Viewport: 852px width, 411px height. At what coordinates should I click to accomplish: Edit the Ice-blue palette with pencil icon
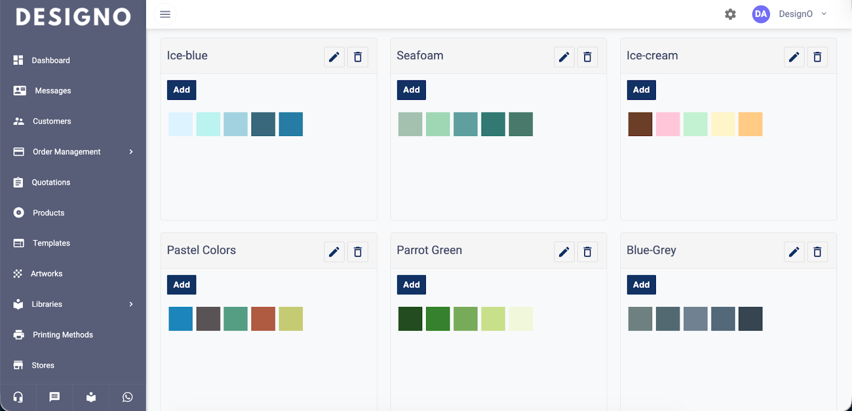click(334, 57)
